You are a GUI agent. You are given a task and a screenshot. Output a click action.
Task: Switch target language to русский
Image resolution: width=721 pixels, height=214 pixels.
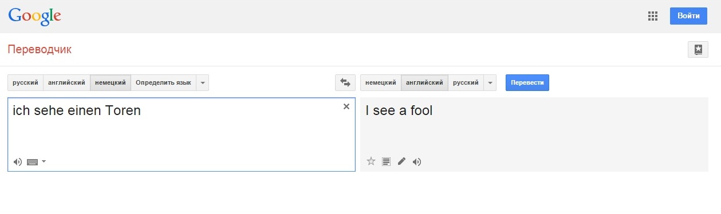[466, 82]
